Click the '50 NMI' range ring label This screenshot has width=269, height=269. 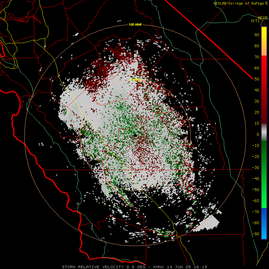point(135,80)
